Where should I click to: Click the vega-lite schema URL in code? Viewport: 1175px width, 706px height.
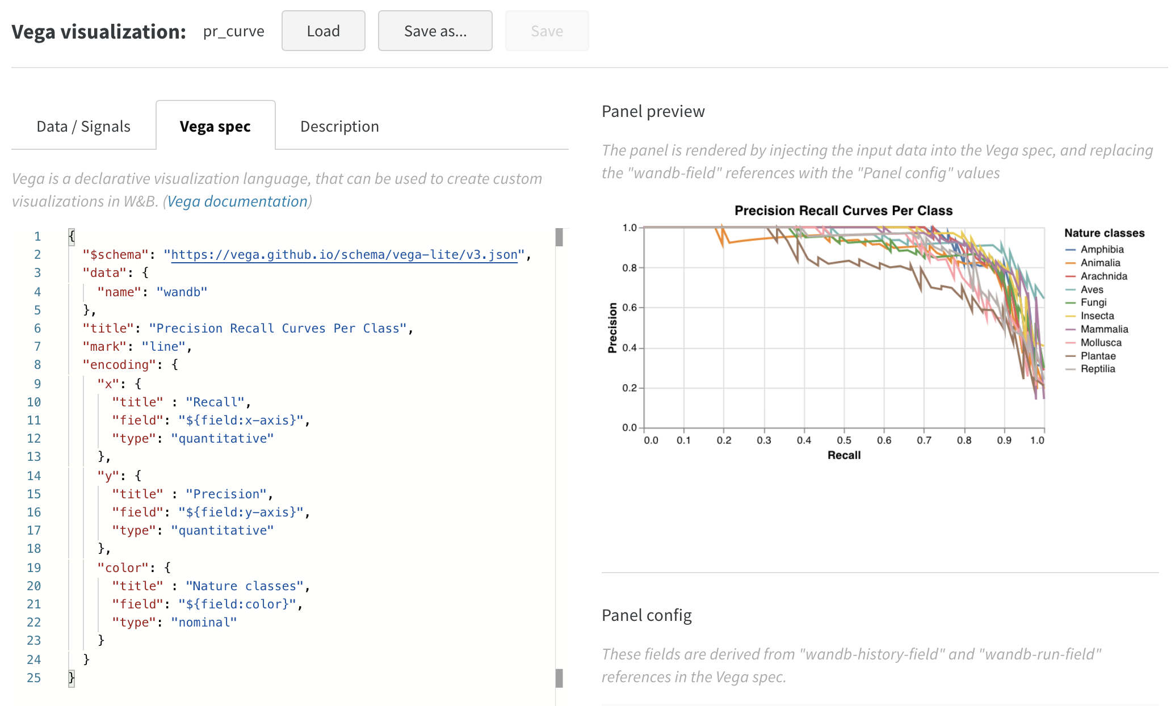344,255
